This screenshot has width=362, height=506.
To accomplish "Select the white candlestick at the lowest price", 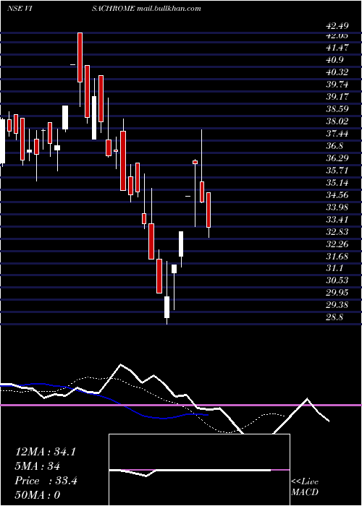I will pos(167,307).
